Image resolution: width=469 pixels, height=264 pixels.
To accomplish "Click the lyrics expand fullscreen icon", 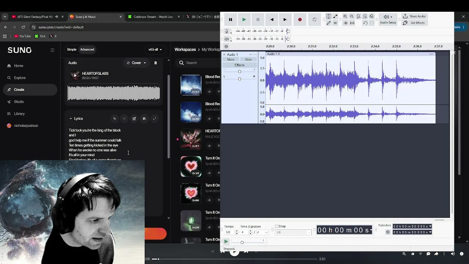I will (155, 118).
